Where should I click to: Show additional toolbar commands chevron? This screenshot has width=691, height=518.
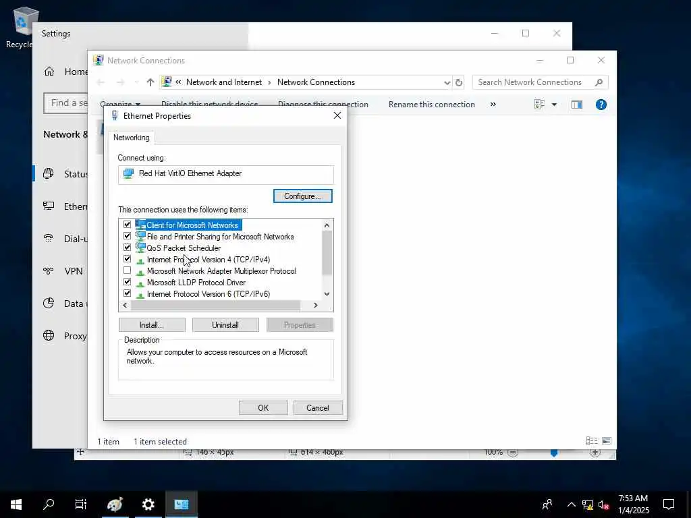[493, 105]
